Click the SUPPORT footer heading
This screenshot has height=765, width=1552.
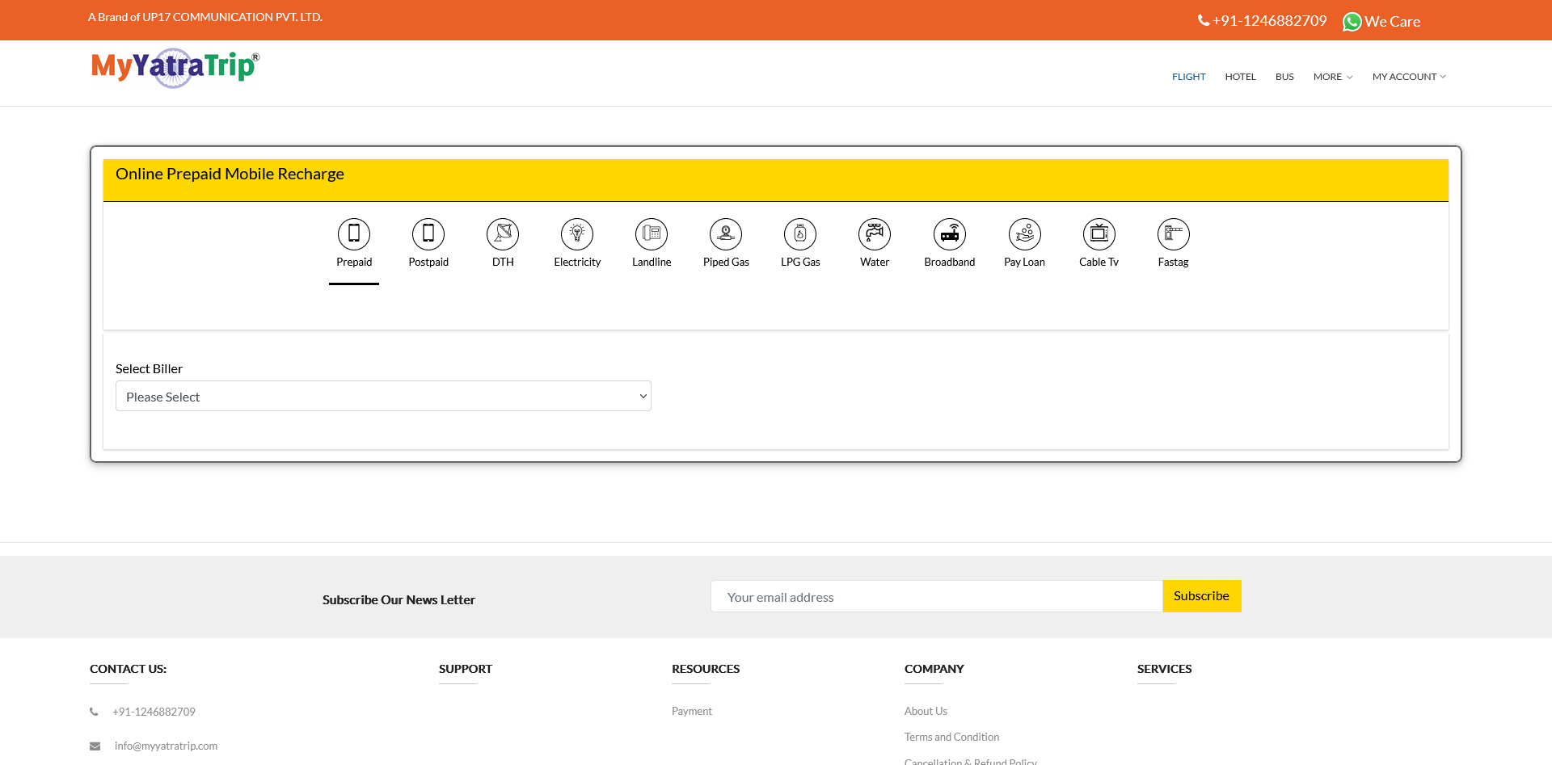[x=466, y=669]
